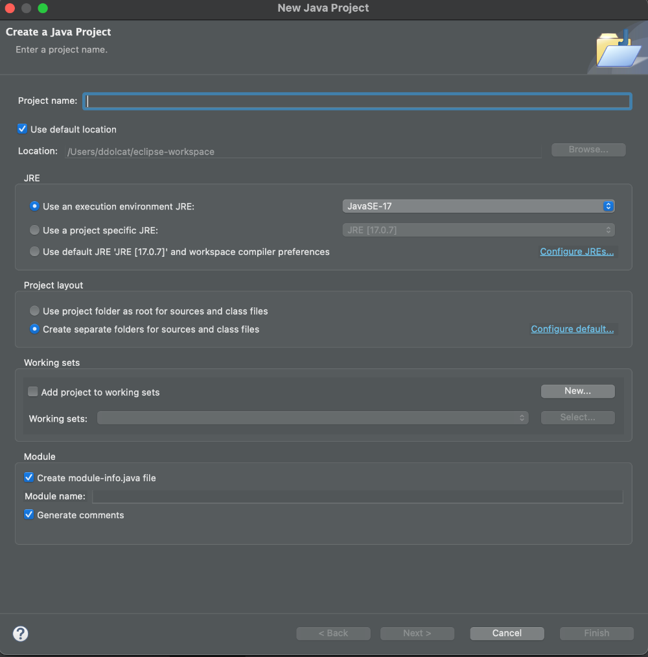Open the JRE [17.0.7] project-specific dropdown
The image size is (648, 657).
pos(478,230)
